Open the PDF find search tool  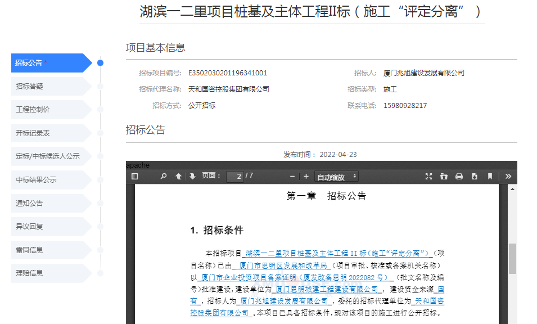pyautogui.click(x=164, y=177)
